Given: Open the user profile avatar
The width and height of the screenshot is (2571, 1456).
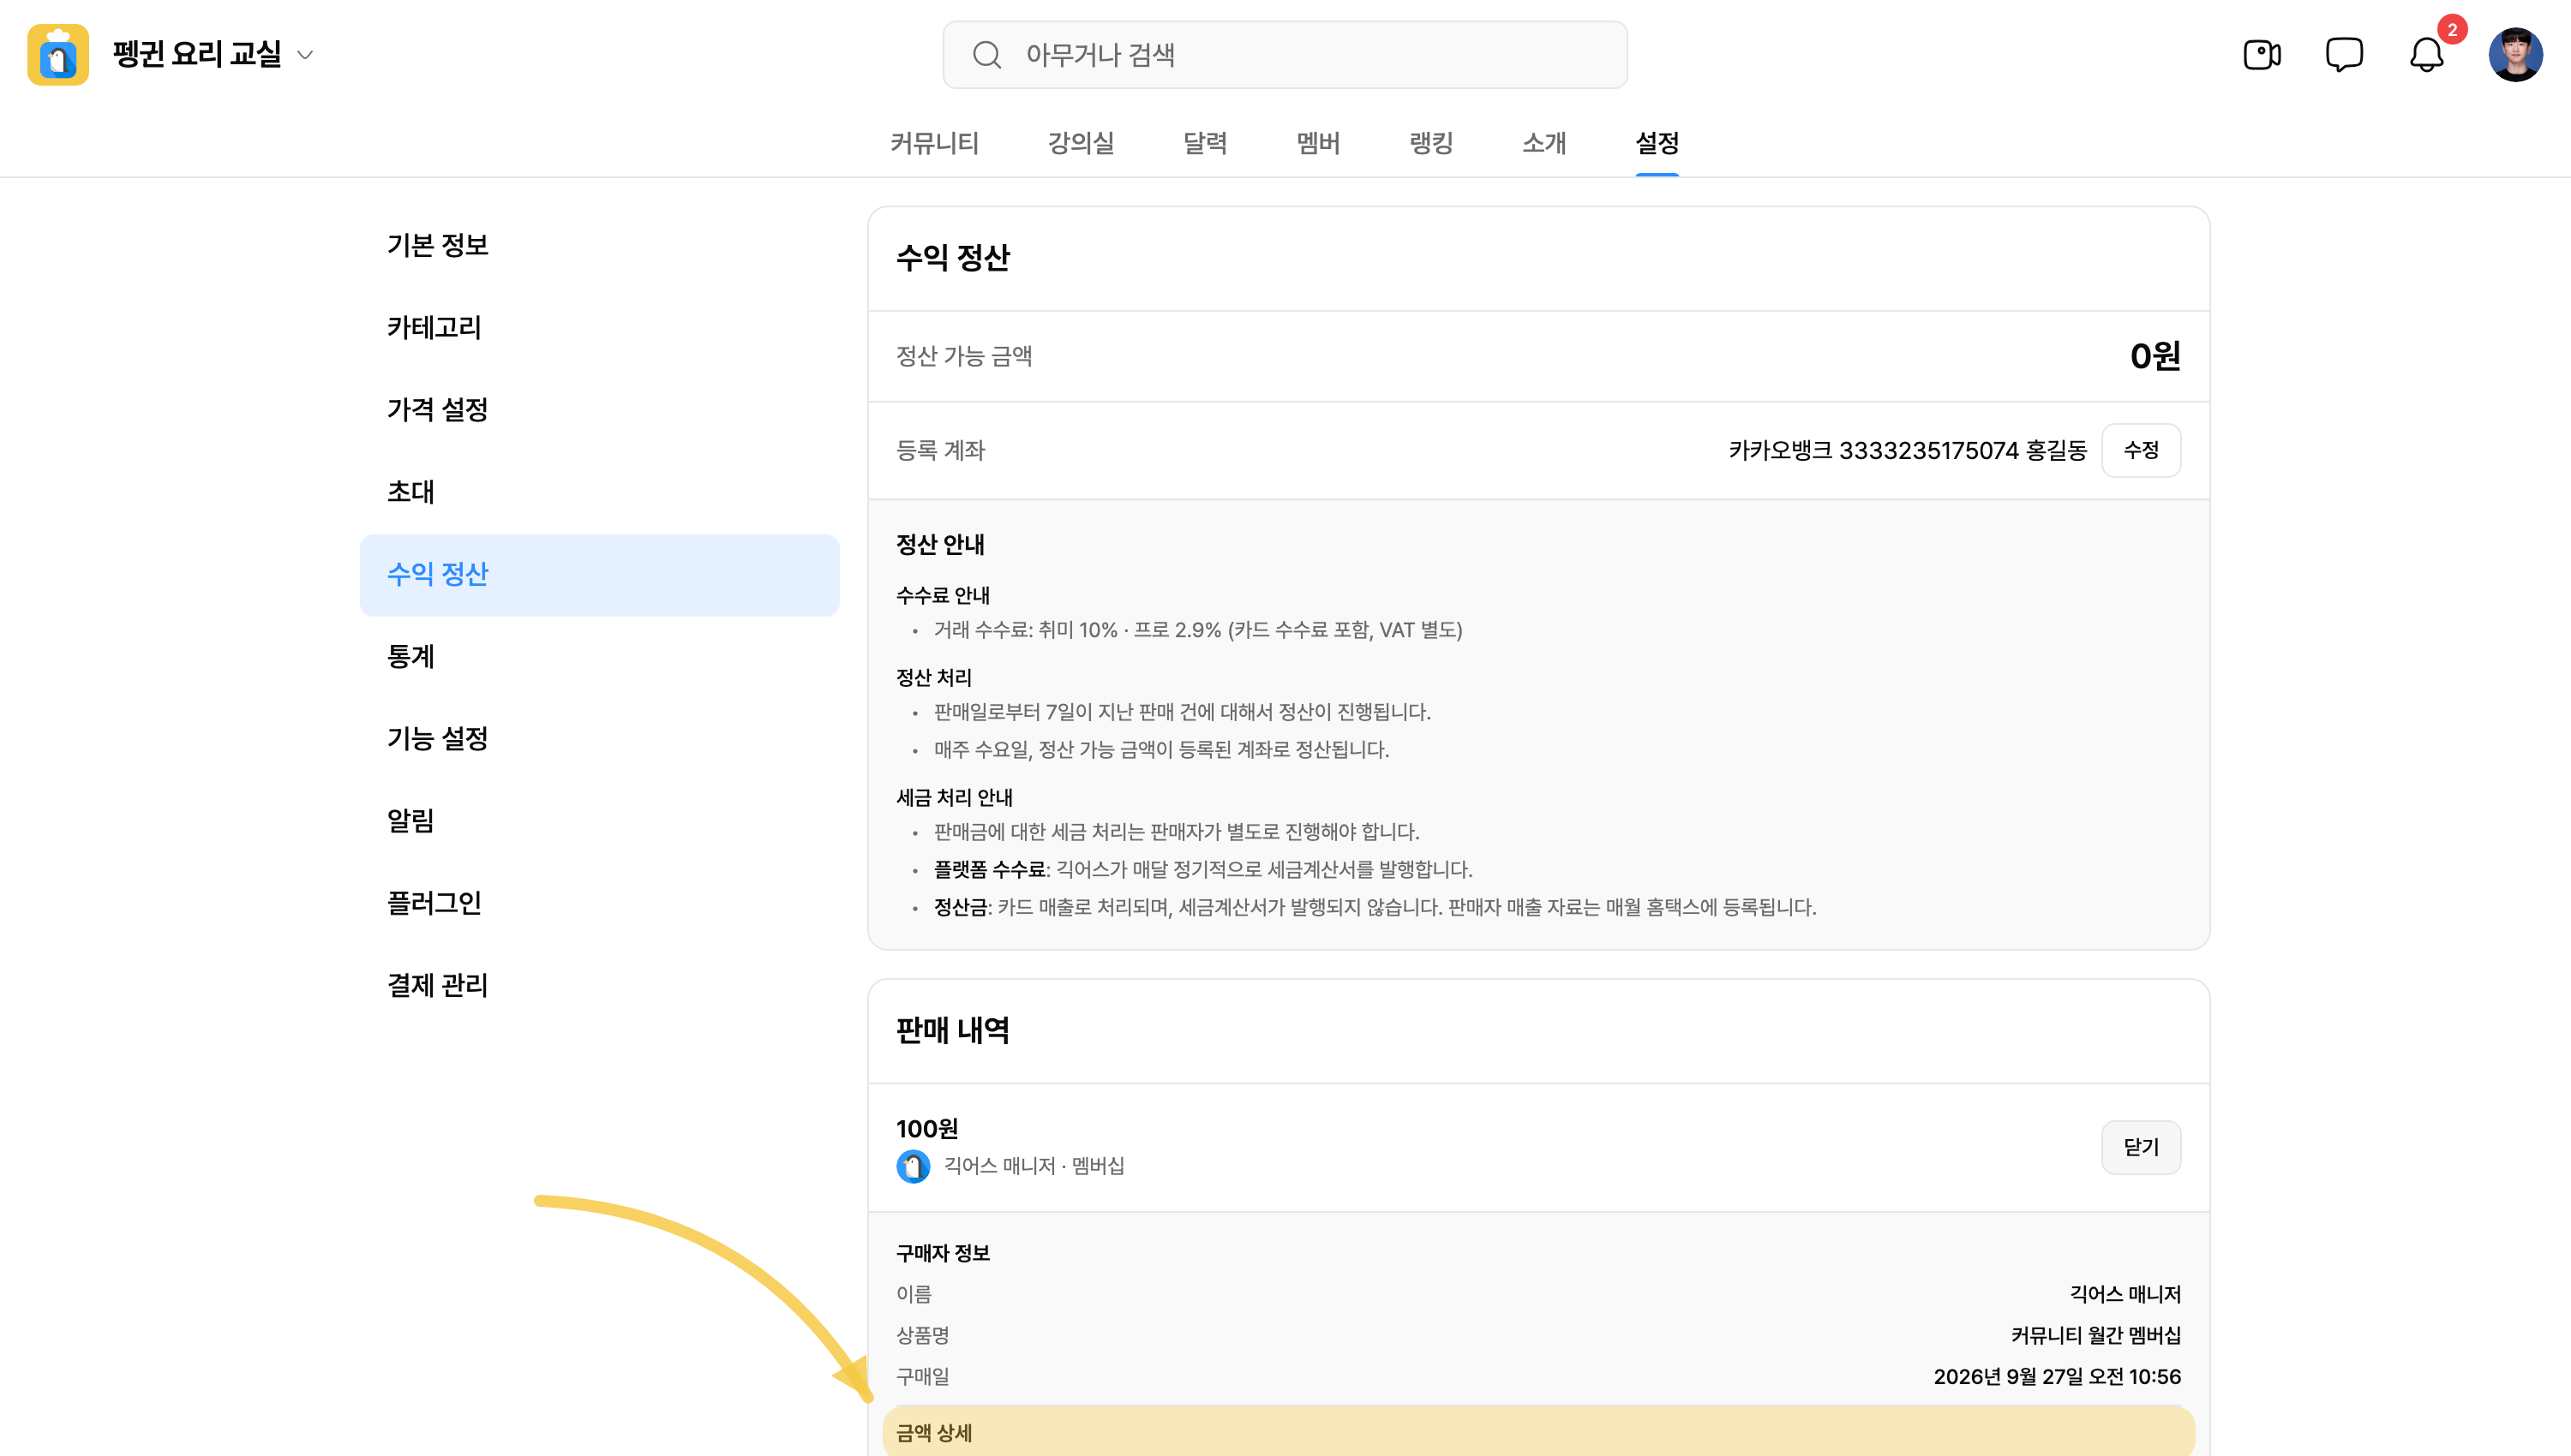Looking at the screenshot, I should tap(2515, 55).
